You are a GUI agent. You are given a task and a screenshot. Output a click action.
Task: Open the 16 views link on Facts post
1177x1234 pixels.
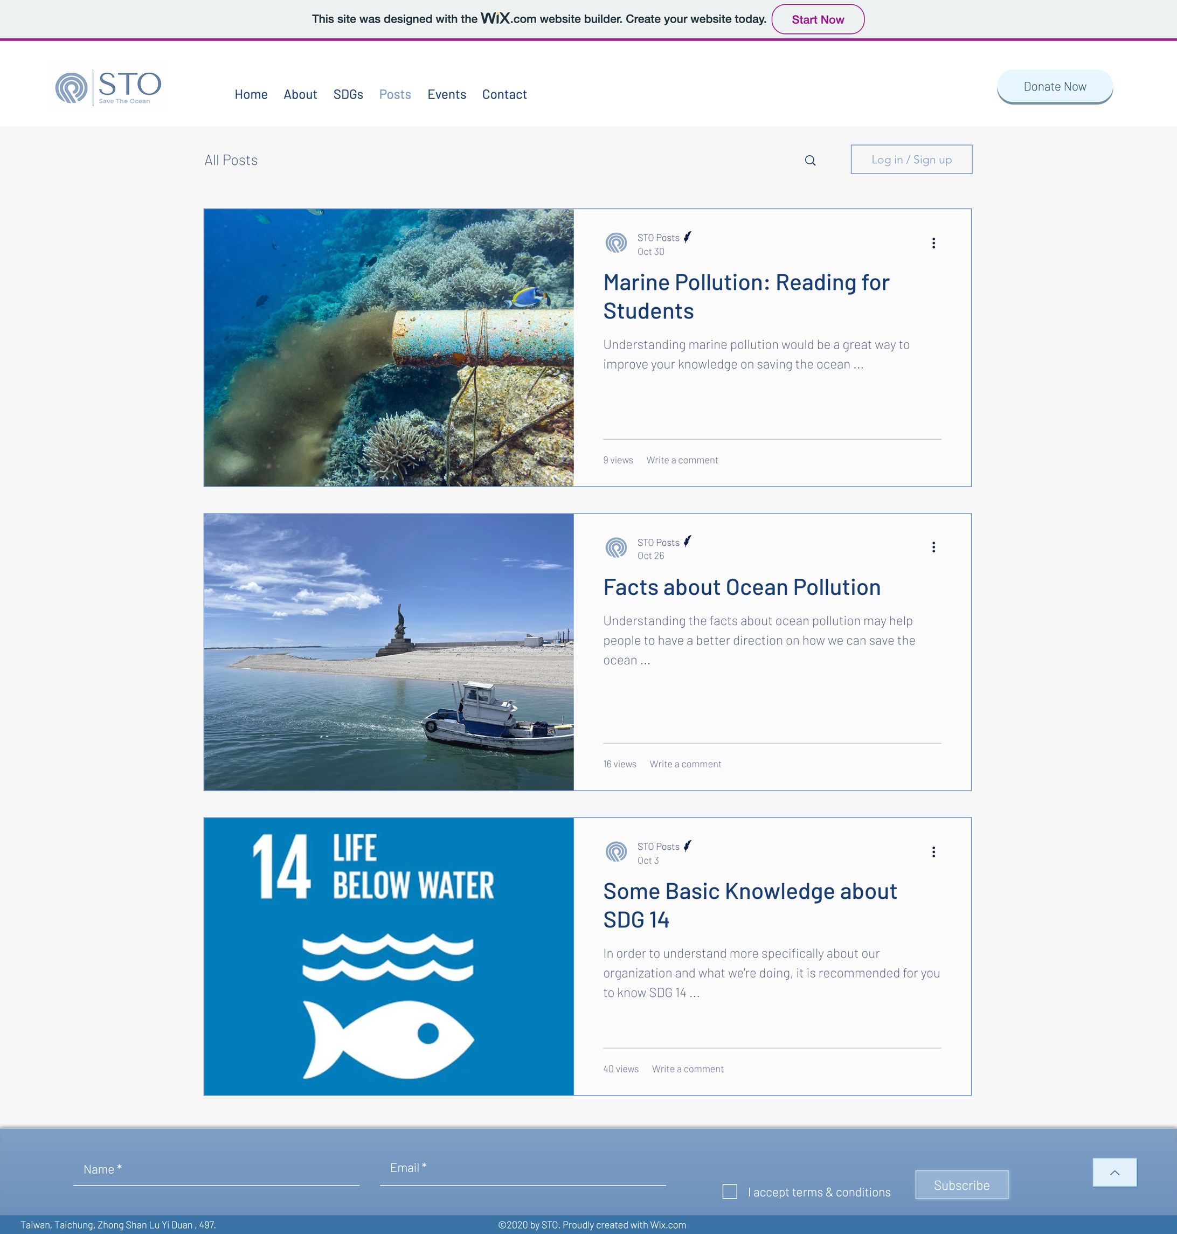click(619, 764)
